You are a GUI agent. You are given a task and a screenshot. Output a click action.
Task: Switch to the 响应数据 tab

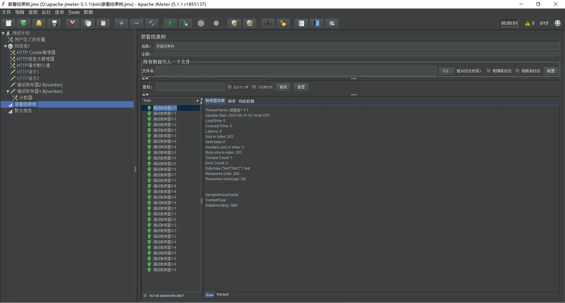pyautogui.click(x=247, y=101)
